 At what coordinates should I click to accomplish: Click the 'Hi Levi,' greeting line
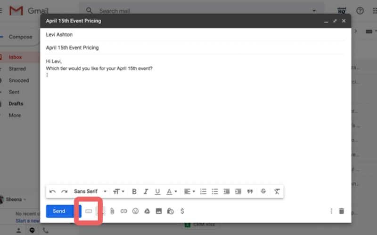tap(54, 62)
